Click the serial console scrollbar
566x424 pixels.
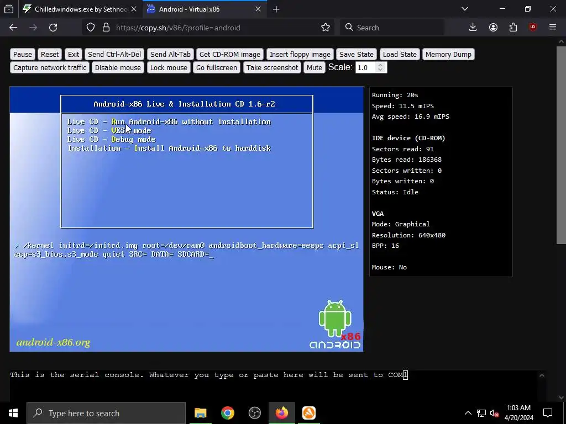[x=542, y=386]
